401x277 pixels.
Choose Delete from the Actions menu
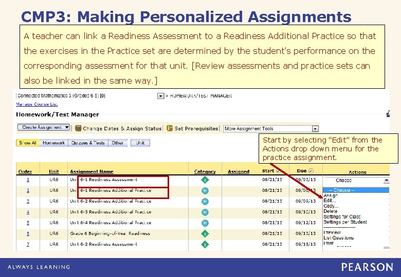pyautogui.click(x=331, y=211)
